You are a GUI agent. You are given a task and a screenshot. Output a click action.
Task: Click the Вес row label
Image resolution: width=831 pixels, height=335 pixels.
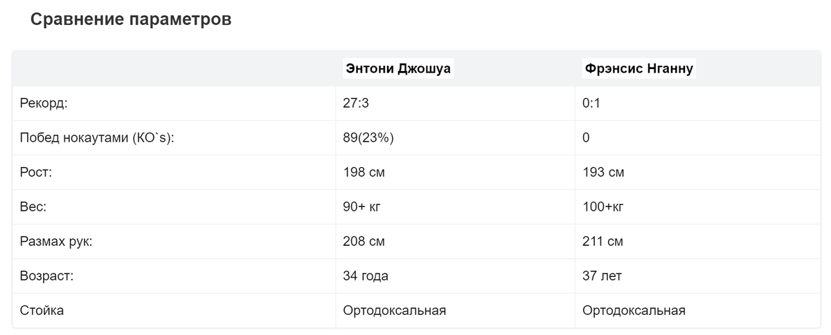[x=33, y=207]
